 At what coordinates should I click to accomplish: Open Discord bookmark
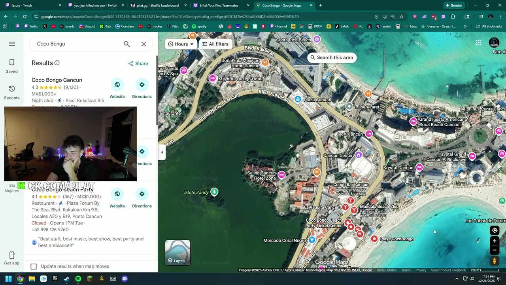pos(87,27)
